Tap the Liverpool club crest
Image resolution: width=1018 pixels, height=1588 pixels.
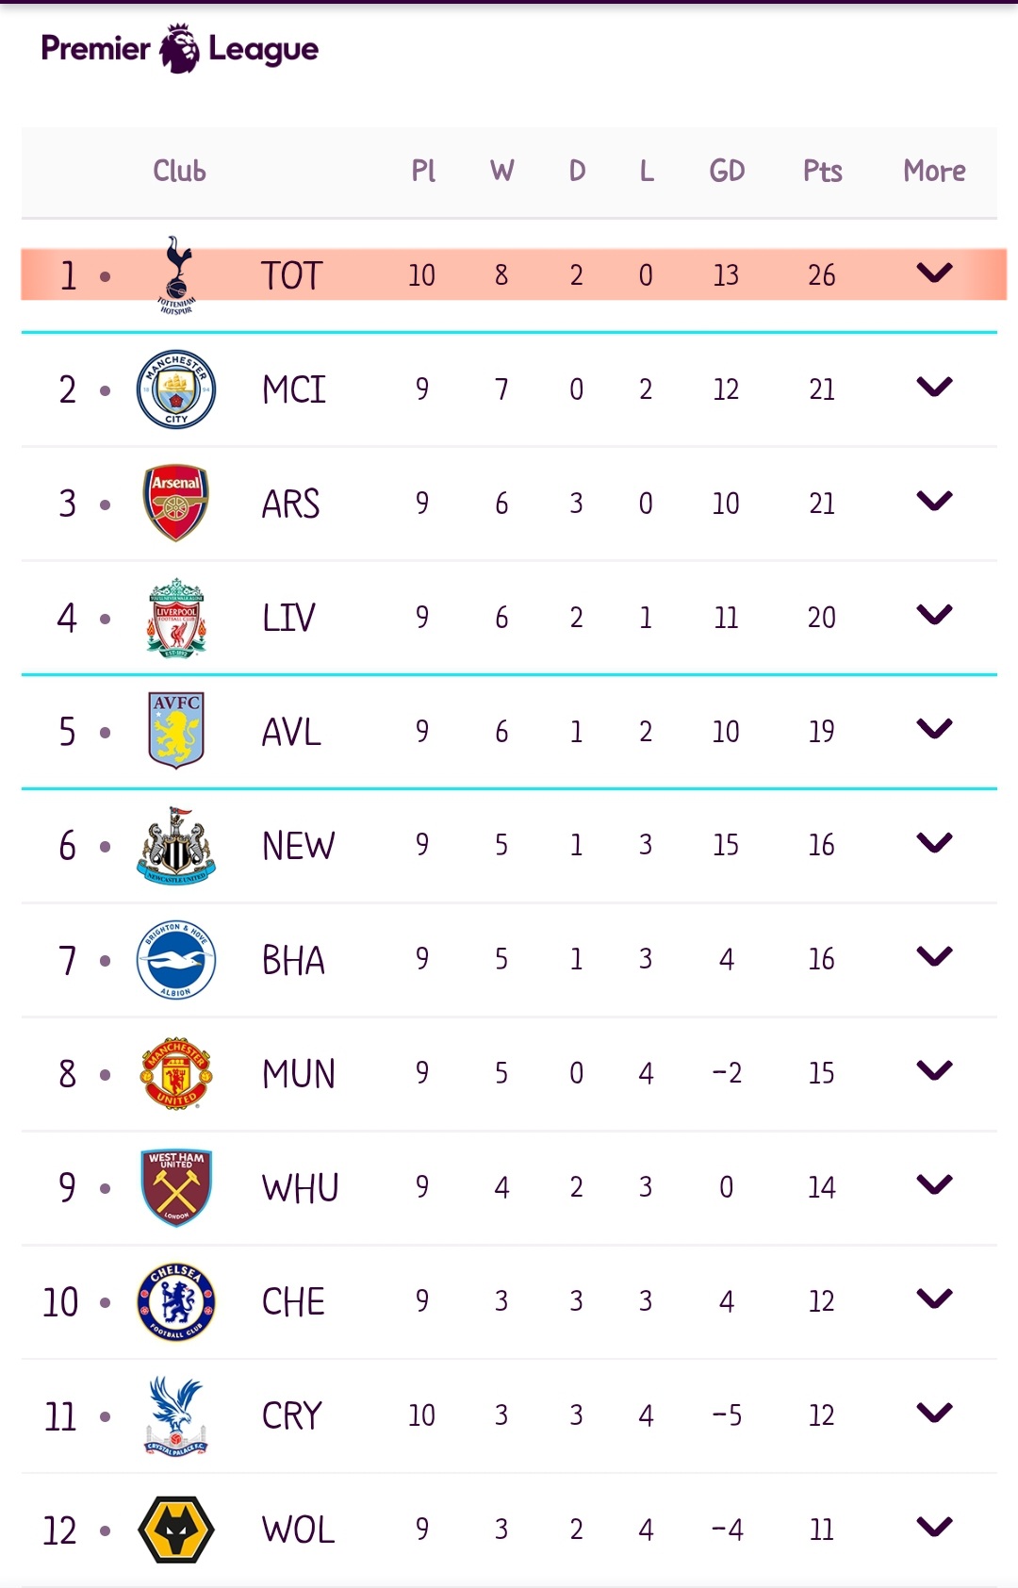tap(176, 618)
